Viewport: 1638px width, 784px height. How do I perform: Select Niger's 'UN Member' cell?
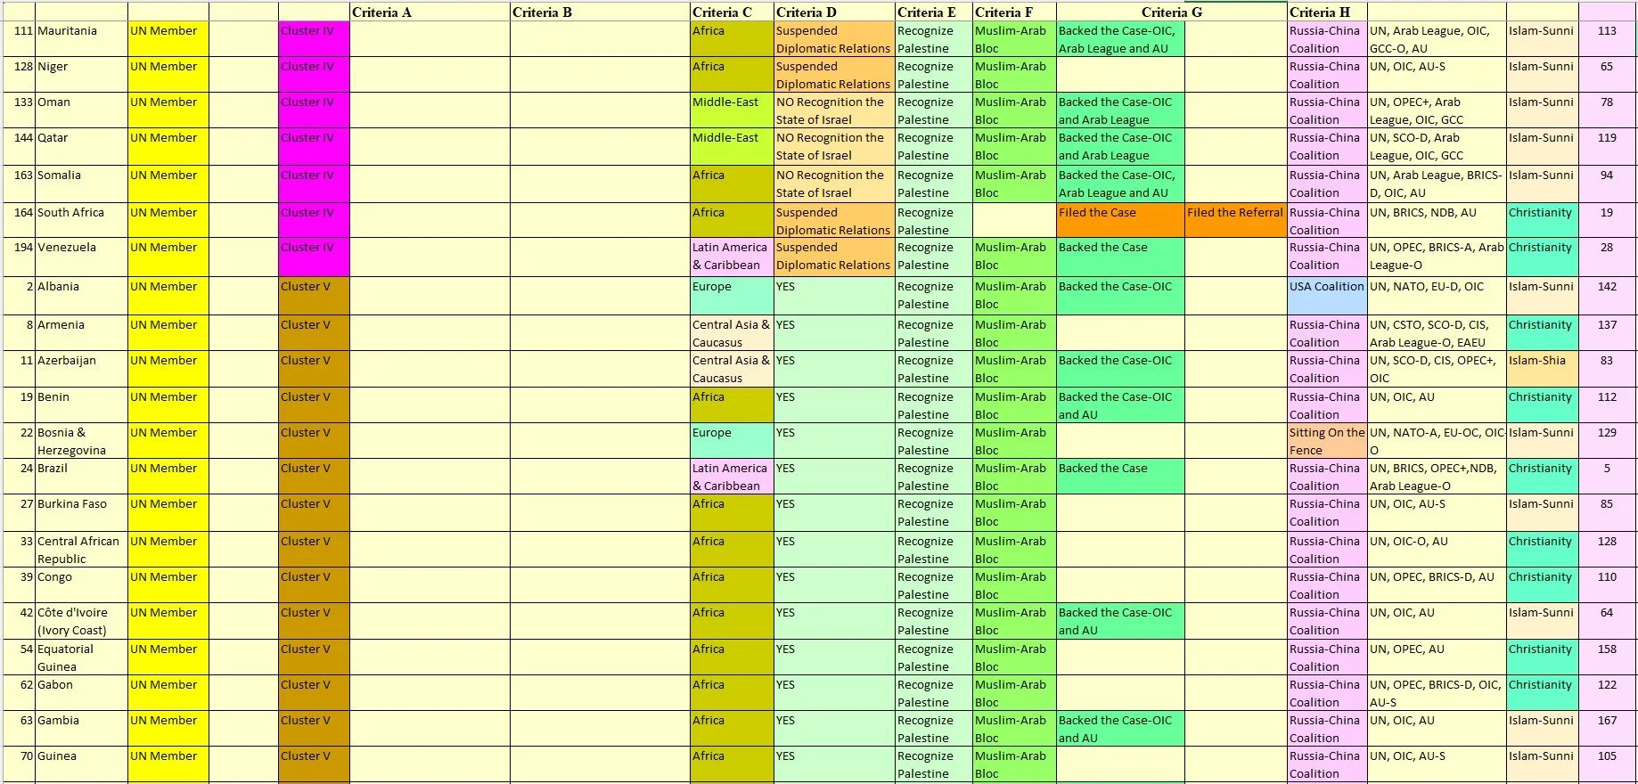(168, 75)
